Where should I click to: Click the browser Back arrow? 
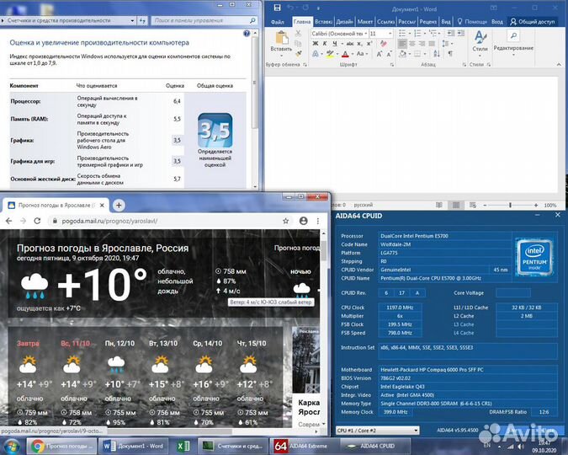click(x=9, y=221)
